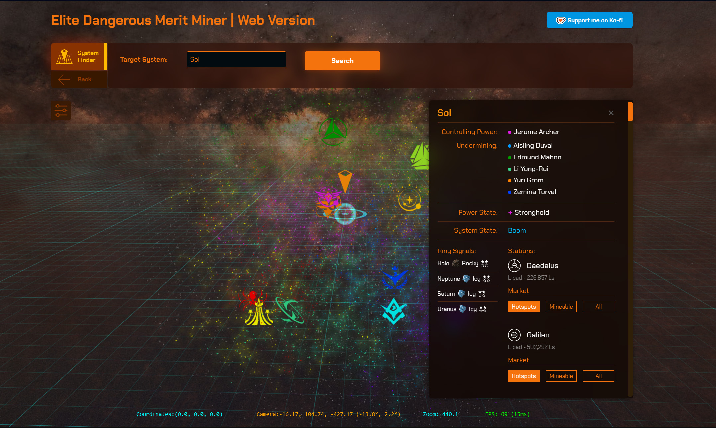Image resolution: width=716 pixels, height=428 pixels.
Task: Click the Sol panel heading
Action: (x=444, y=113)
